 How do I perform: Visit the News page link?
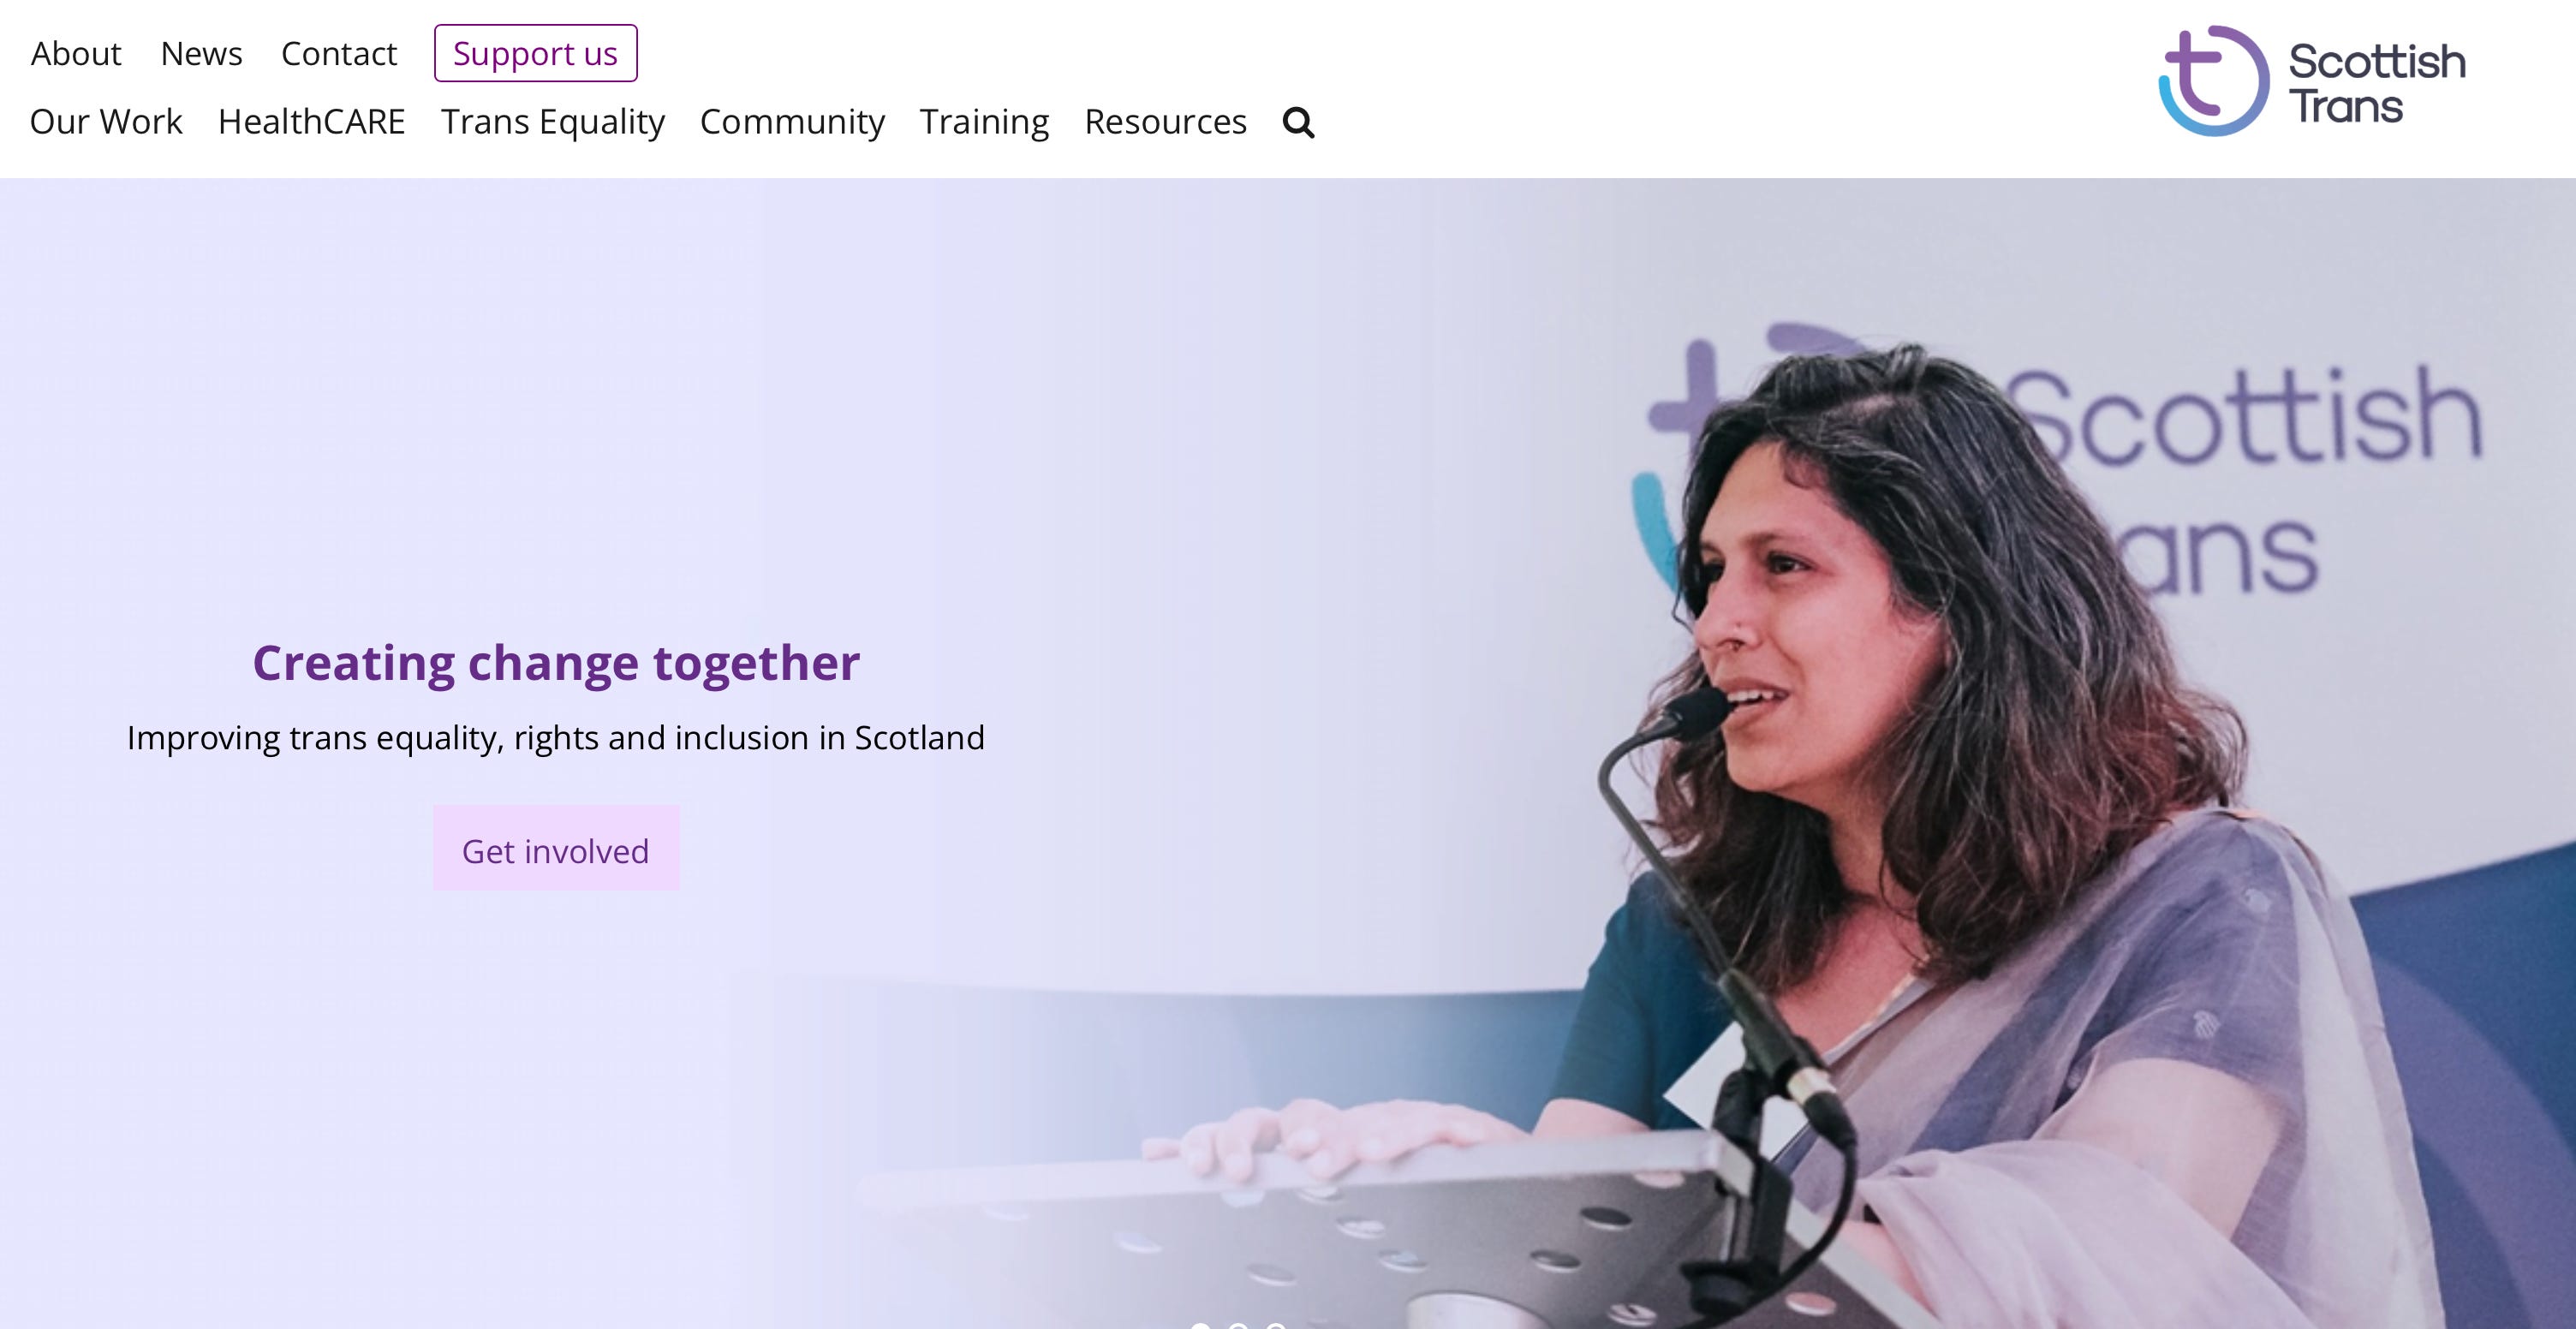[x=201, y=53]
